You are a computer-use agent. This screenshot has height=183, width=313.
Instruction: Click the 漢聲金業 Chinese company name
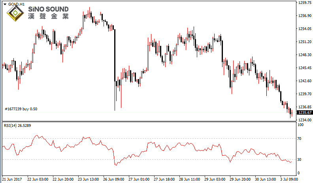pyautogui.click(x=48, y=17)
